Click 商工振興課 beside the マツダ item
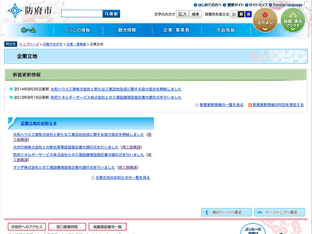The height and width of the screenshot is (234, 312). tap(128, 168)
